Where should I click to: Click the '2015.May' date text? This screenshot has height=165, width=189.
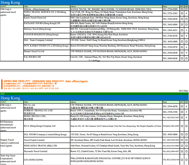(x=183, y=91)
